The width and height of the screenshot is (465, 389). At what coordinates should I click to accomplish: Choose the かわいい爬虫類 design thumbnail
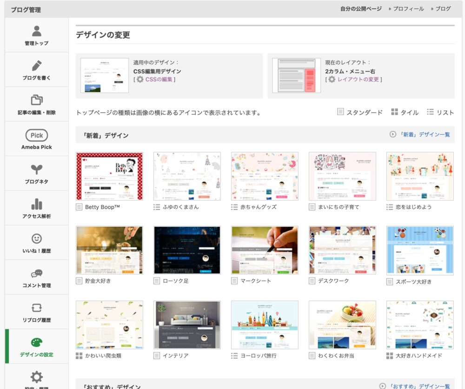(x=109, y=325)
